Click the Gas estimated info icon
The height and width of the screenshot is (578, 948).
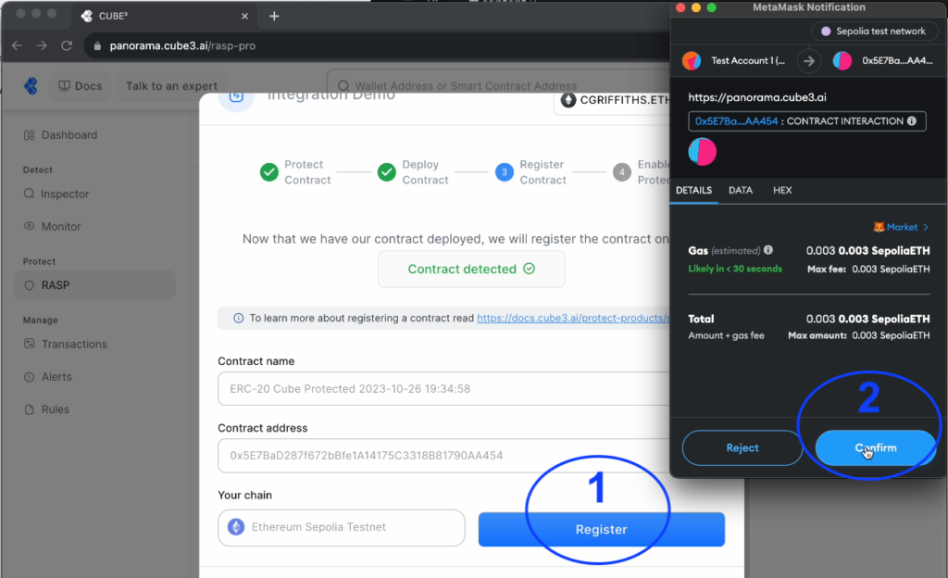tap(768, 250)
